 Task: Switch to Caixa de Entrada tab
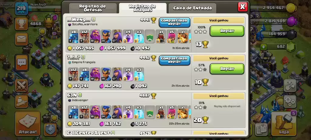[192, 8]
